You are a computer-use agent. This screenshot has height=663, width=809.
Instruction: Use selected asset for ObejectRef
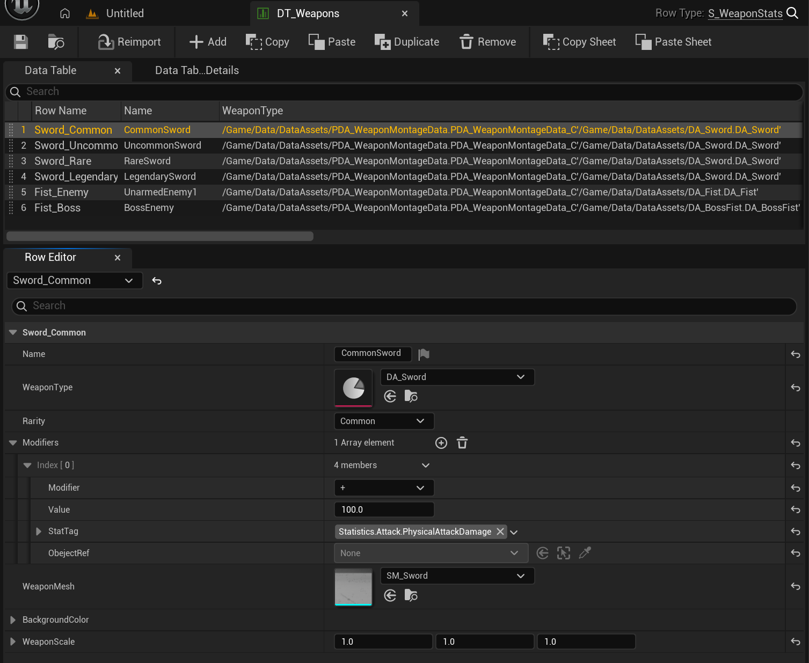pos(543,553)
